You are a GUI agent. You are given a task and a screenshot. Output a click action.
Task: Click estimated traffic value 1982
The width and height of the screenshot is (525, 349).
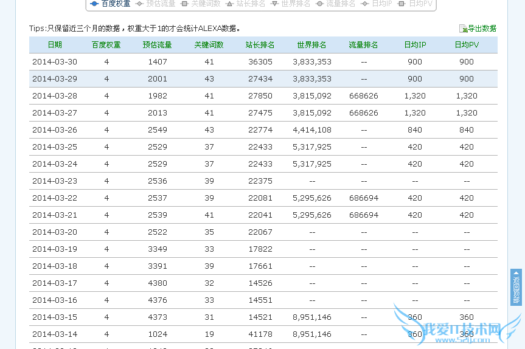[x=158, y=96]
